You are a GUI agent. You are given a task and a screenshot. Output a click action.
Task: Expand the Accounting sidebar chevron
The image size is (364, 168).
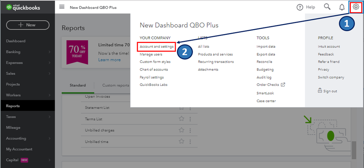point(50,139)
